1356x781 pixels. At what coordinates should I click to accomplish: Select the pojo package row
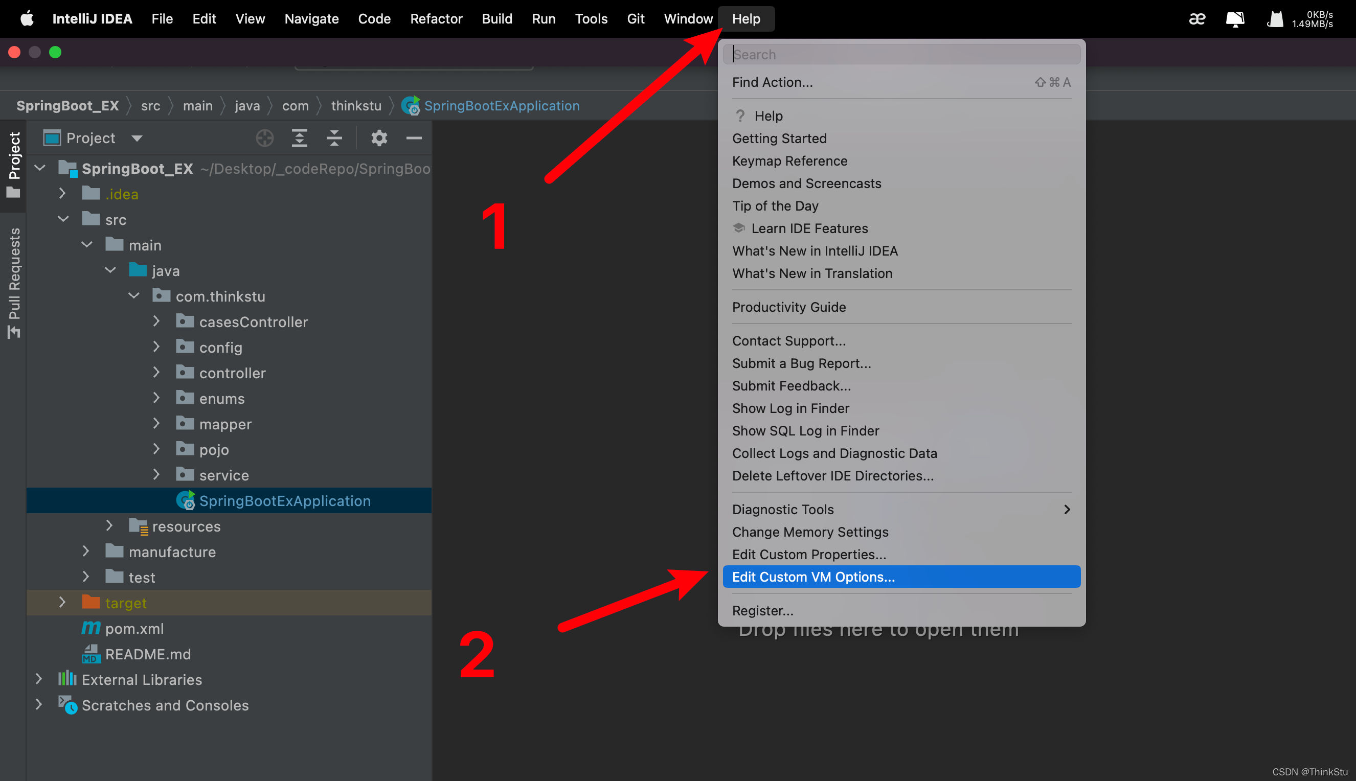pos(229,449)
